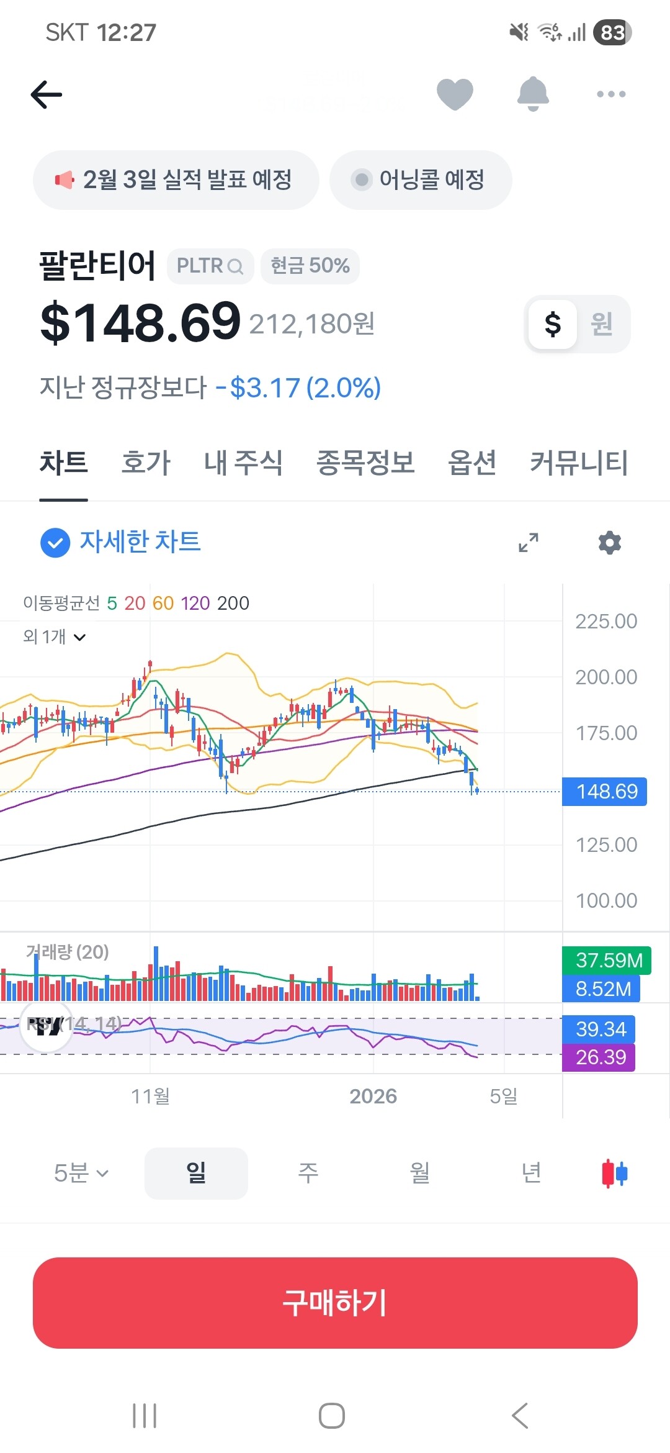Screen dimensions: 670x1453
Task: Expand the 외 1개 indicator list
Action: click(54, 636)
